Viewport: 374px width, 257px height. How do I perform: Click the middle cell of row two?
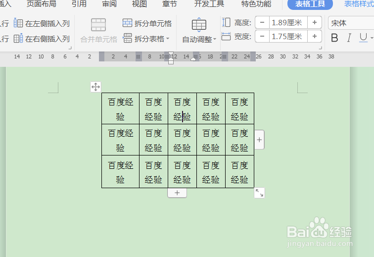pyautogui.click(x=182, y=140)
